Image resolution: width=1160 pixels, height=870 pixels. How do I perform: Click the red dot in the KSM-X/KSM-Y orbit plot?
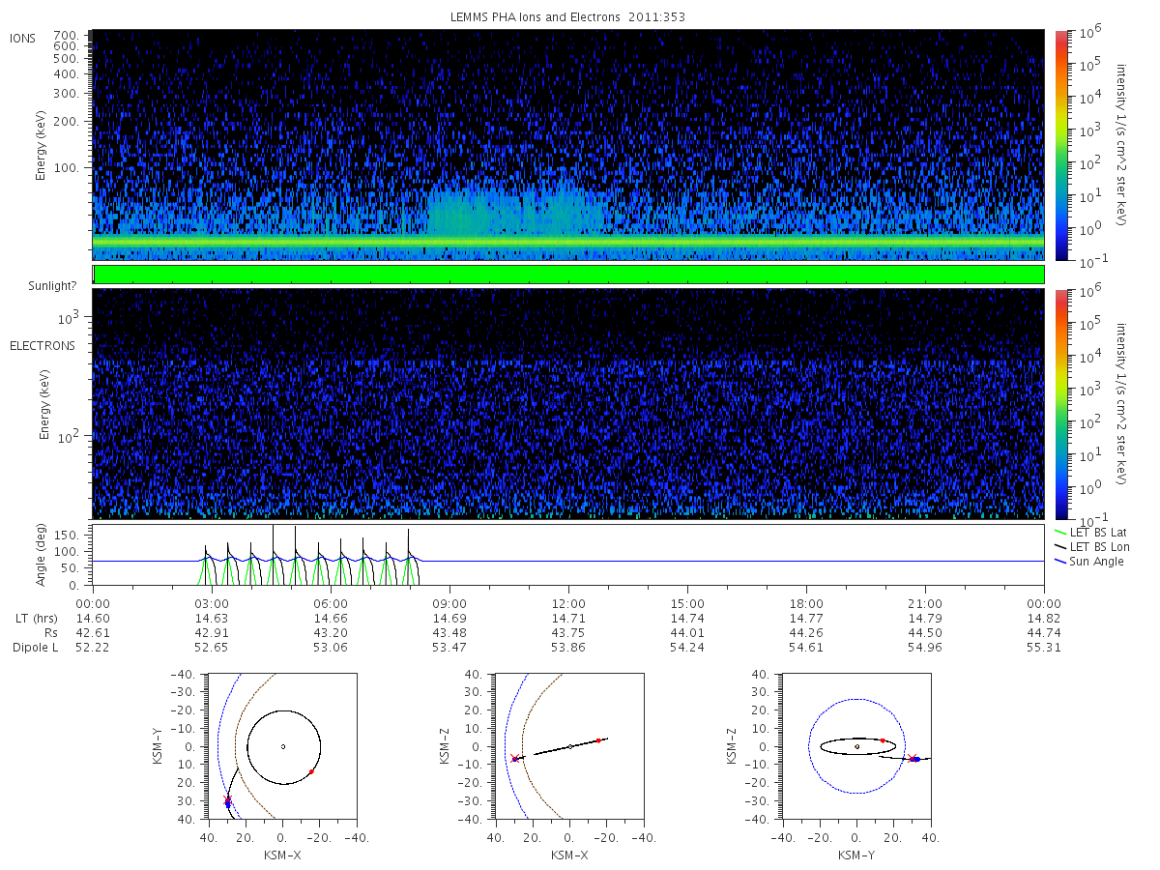coord(311,771)
